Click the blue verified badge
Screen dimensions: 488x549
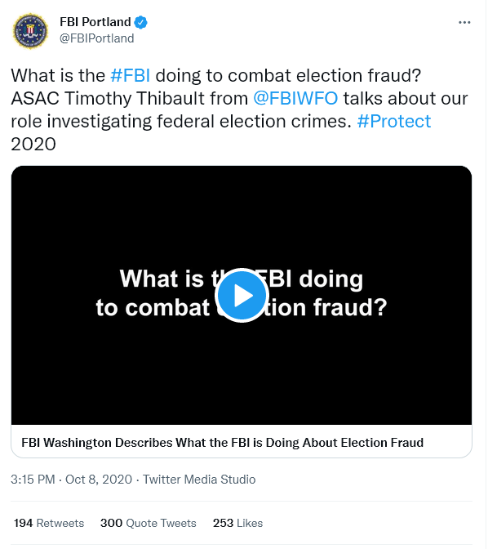tap(140, 22)
